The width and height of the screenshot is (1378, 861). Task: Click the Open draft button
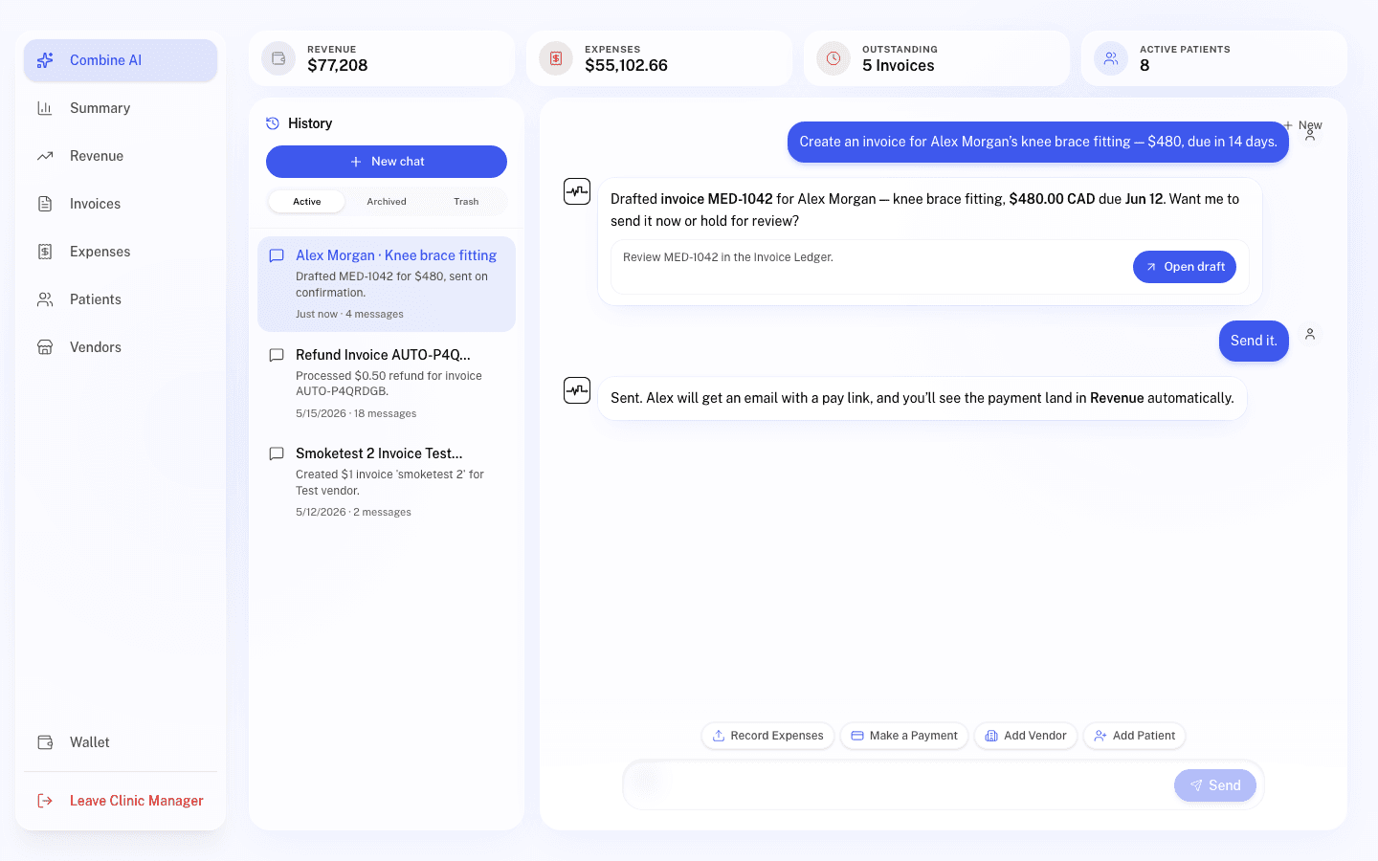pos(1185,267)
